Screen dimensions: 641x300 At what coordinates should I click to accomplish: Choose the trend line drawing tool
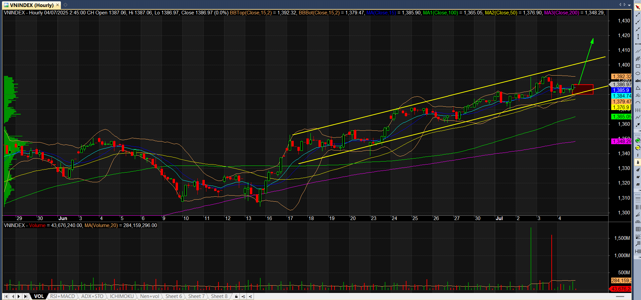tap(638, 14)
